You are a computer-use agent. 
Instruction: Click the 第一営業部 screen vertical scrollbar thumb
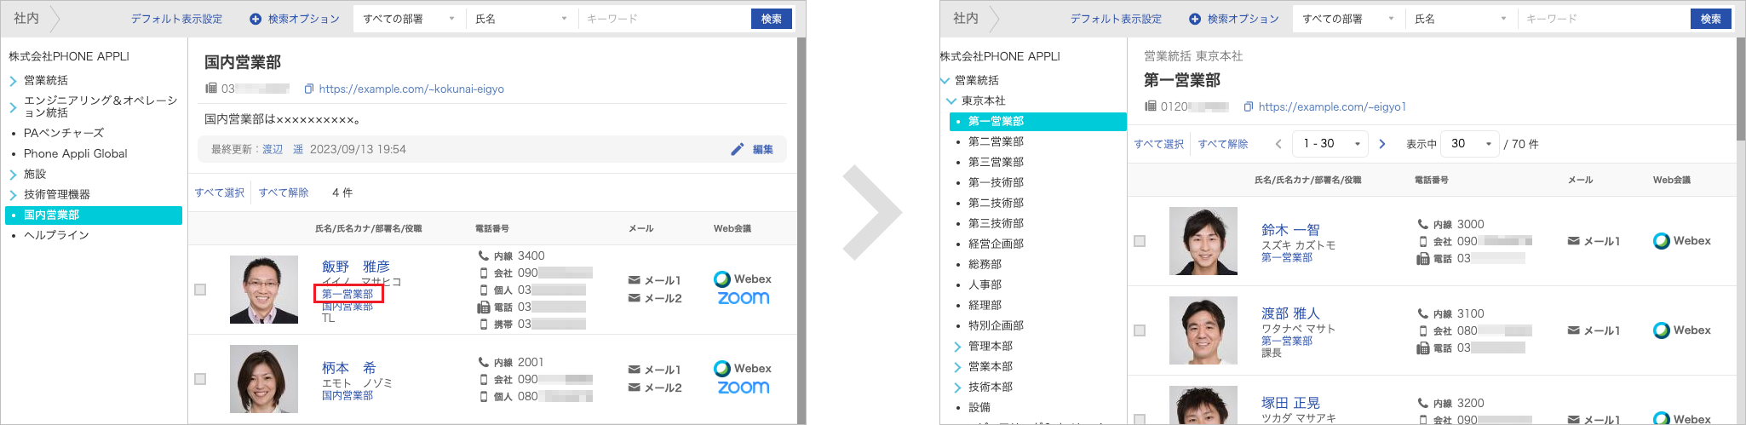pos(1741,89)
